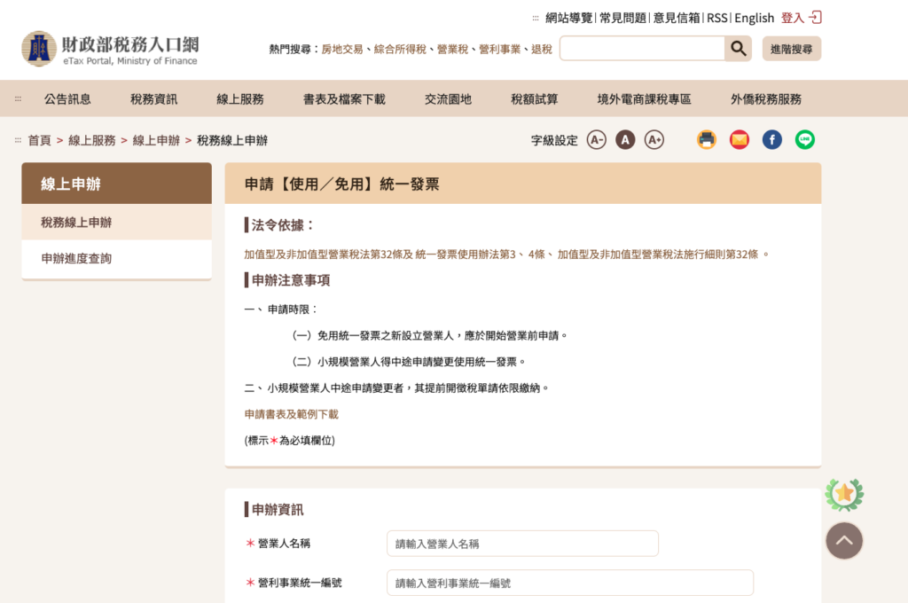Click the printer icon
This screenshot has height=603, width=908.
click(707, 140)
